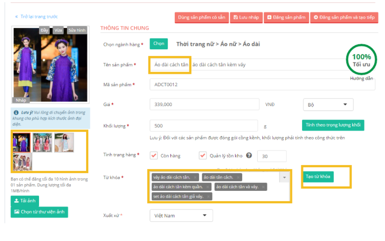Click the 100% Tối ưu score circle
Image resolution: width=385 pixels, height=241 pixels.
[361, 60]
